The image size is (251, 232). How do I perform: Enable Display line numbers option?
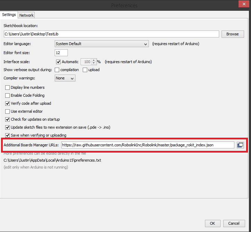(x=8, y=88)
